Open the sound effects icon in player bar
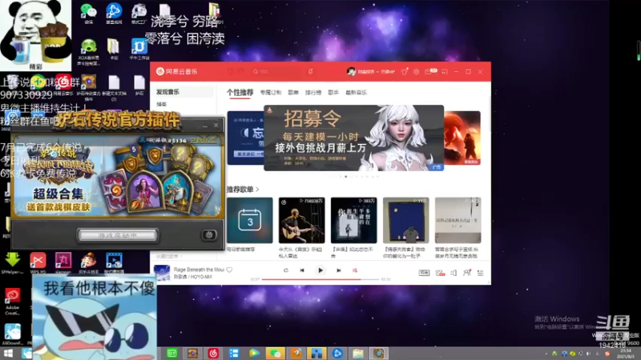The height and width of the screenshot is (360, 641). pyautogui.click(x=440, y=273)
